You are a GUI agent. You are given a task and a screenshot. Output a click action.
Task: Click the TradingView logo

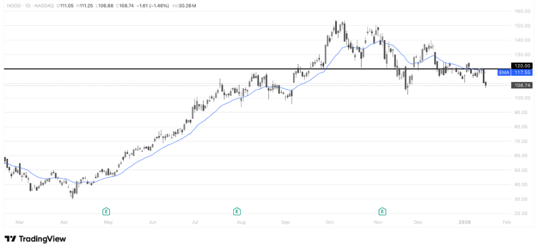[x=35, y=239]
